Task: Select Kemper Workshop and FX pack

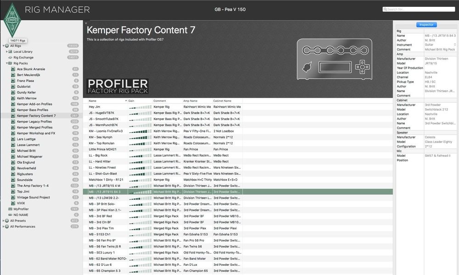Action: tap(41, 133)
